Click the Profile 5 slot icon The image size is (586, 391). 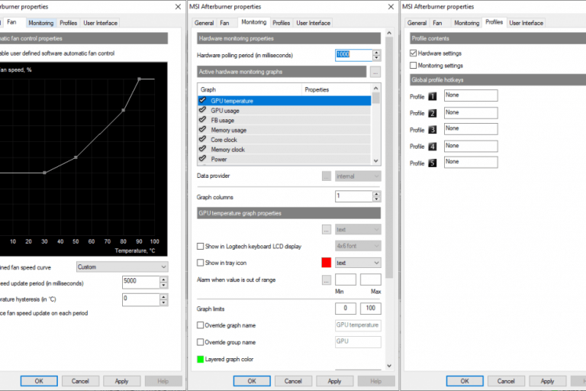tap(432, 163)
